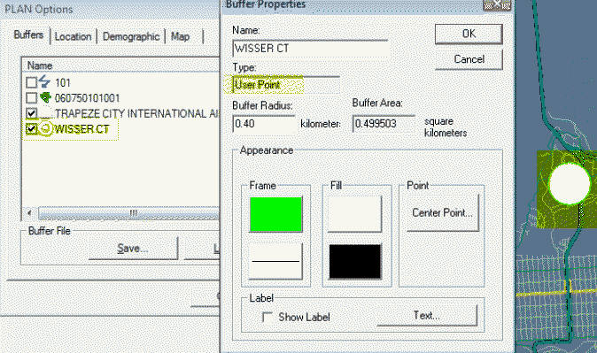597x353 pixels.
Task: Click the route icon next to 101
Action: pos(45,81)
